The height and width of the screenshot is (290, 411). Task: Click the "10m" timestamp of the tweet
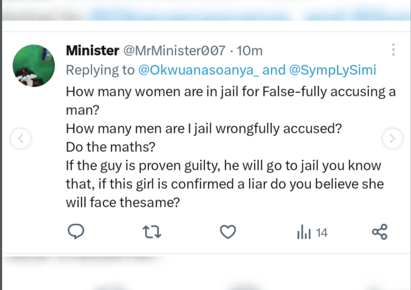[249, 51]
